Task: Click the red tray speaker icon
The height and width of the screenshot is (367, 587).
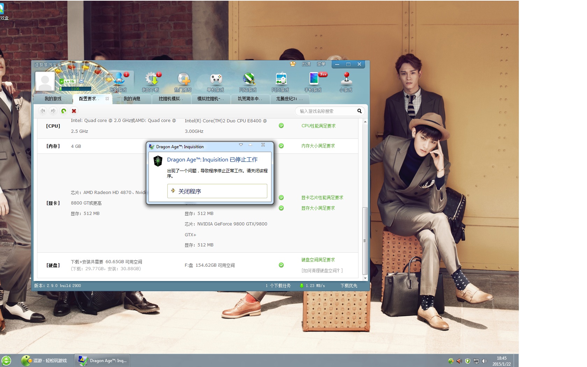Action: [x=459, y=361]
